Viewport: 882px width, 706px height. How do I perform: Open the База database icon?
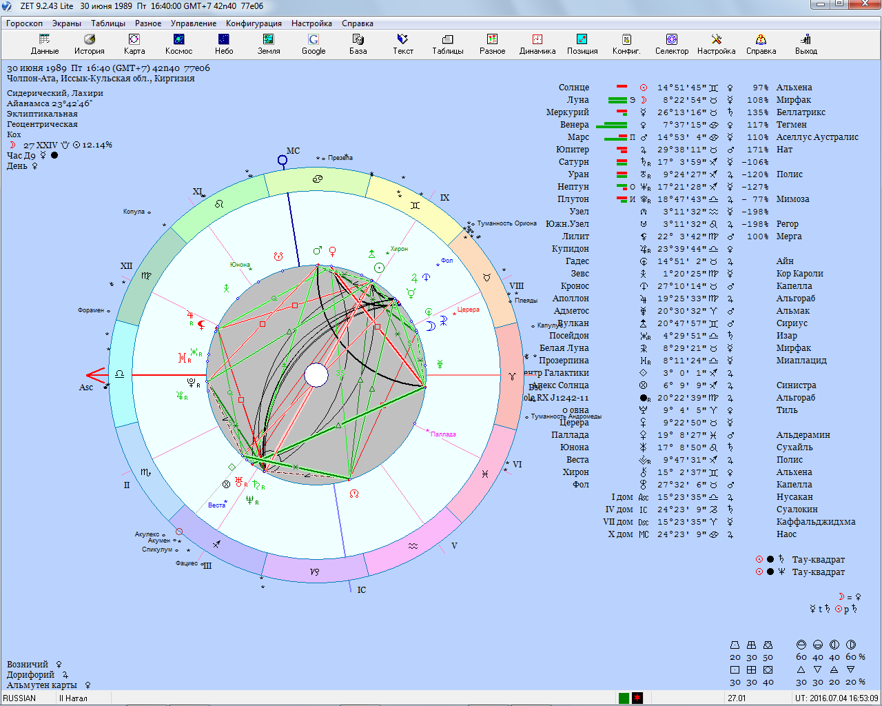(358, 44)
